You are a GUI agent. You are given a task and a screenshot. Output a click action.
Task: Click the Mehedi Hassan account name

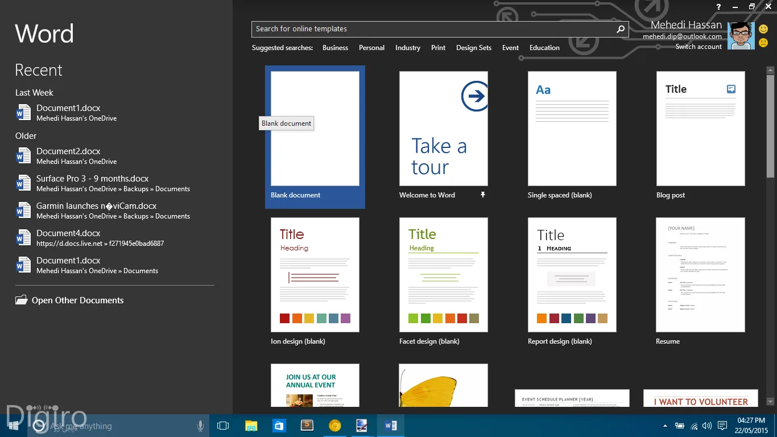click(x=687, y=25)
